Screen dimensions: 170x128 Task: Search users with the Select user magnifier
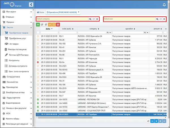[x=157, y=19]
